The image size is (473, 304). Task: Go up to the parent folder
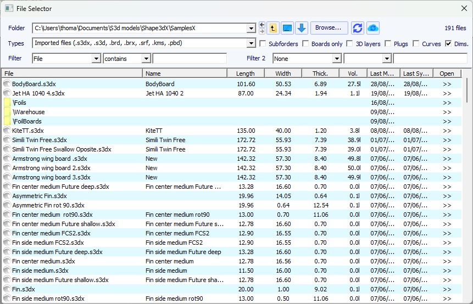coord(272,28)
